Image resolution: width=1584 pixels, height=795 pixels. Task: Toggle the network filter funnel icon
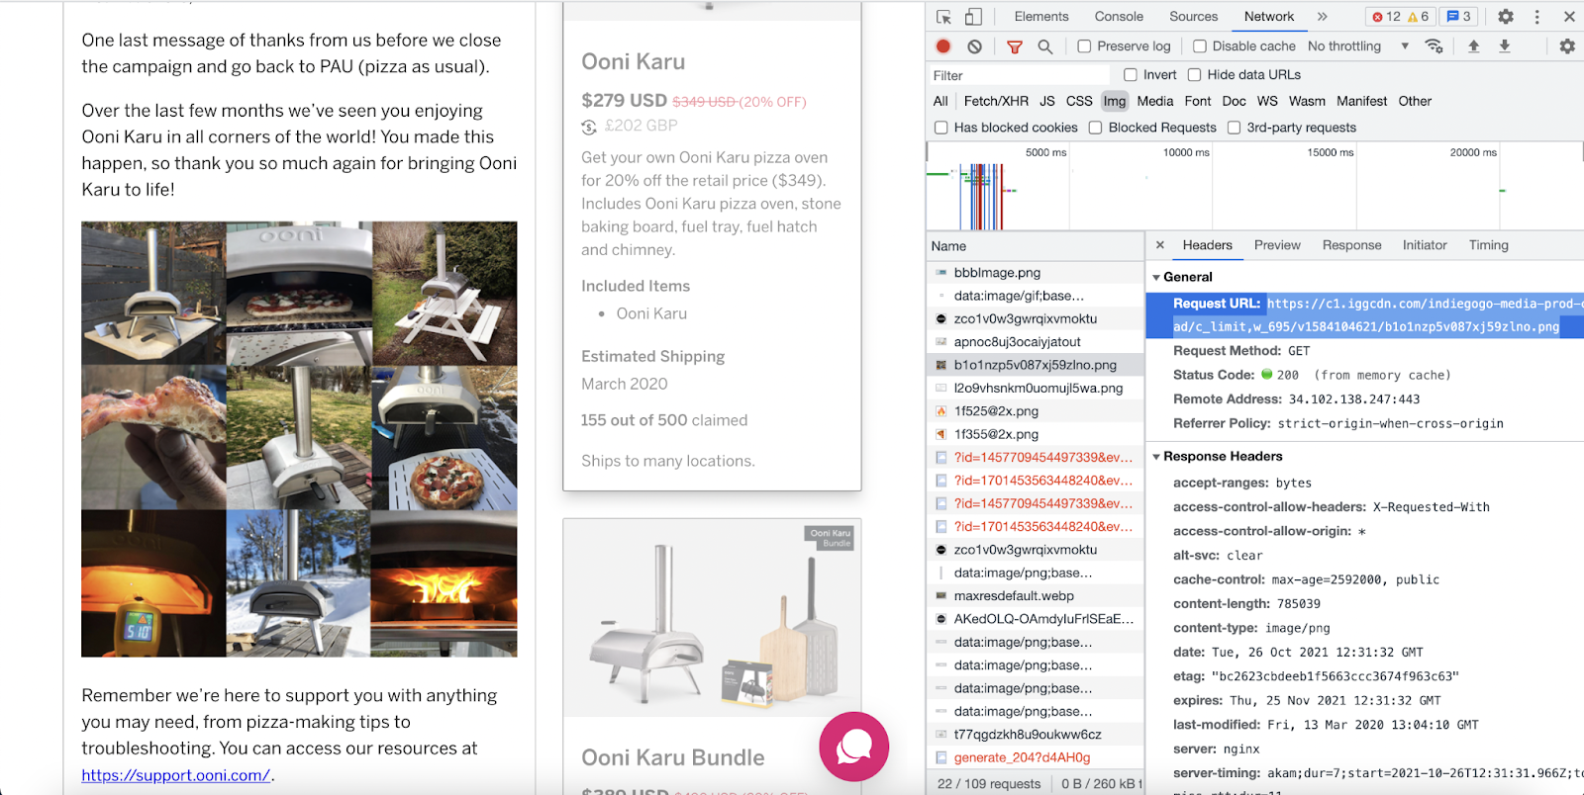(1015, 46)
